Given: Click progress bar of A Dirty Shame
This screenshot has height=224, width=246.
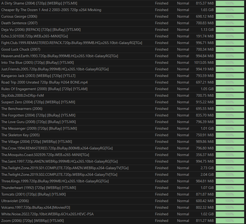Looking at the screenshot, I should coord(230,3).
